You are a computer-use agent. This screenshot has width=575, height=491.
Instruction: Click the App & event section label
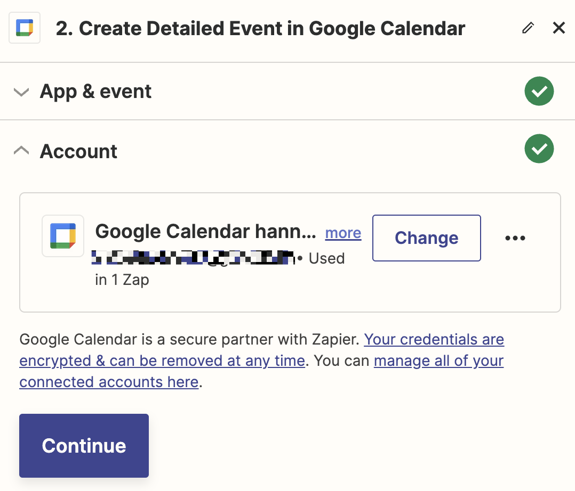coord(95,92)
